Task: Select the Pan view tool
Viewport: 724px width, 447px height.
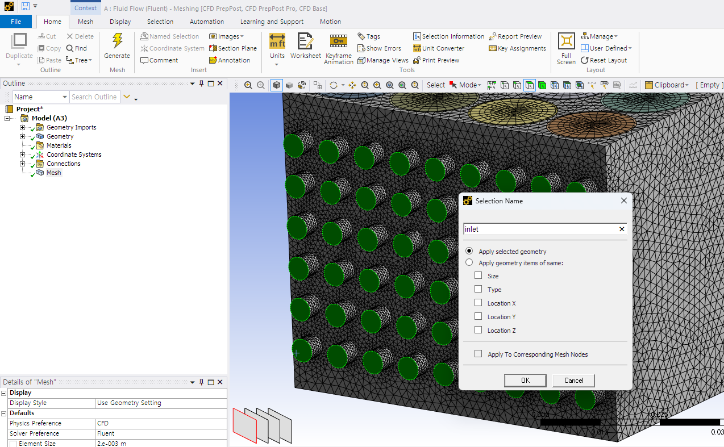Action: pos(352,85)
